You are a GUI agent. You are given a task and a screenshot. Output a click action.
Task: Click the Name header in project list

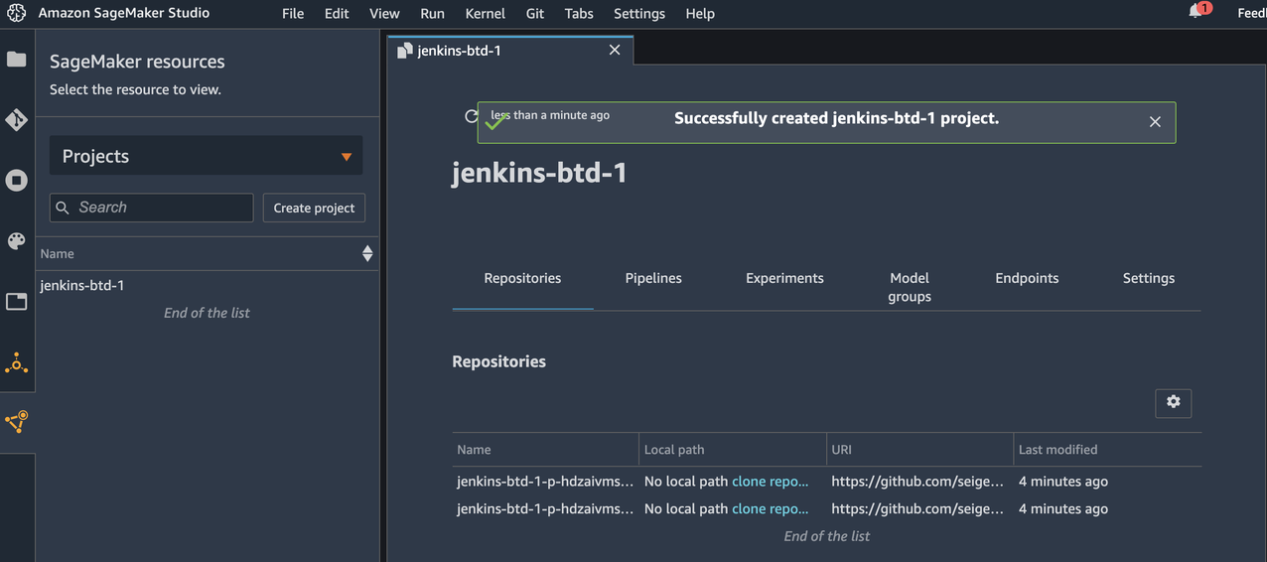[x=58, y=254]
